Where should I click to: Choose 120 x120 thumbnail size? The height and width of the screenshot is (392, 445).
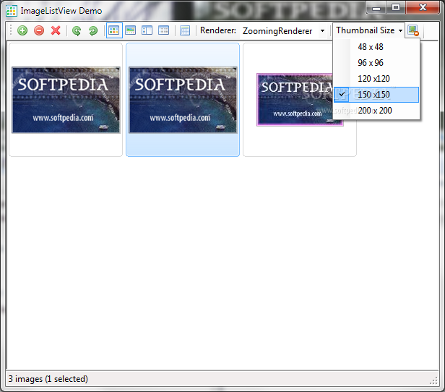(376, 79)
